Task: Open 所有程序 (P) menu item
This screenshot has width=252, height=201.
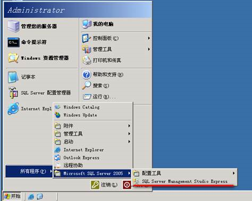Action: pyautogui.click(x=29, y=171)
